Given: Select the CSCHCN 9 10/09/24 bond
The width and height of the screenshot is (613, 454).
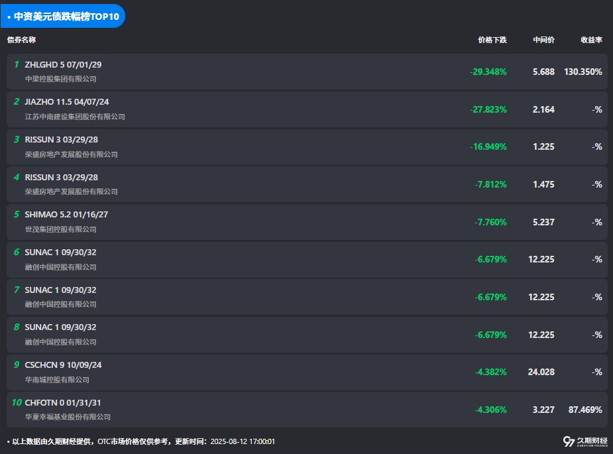Looking at the screenshot, I should point(63,365).
